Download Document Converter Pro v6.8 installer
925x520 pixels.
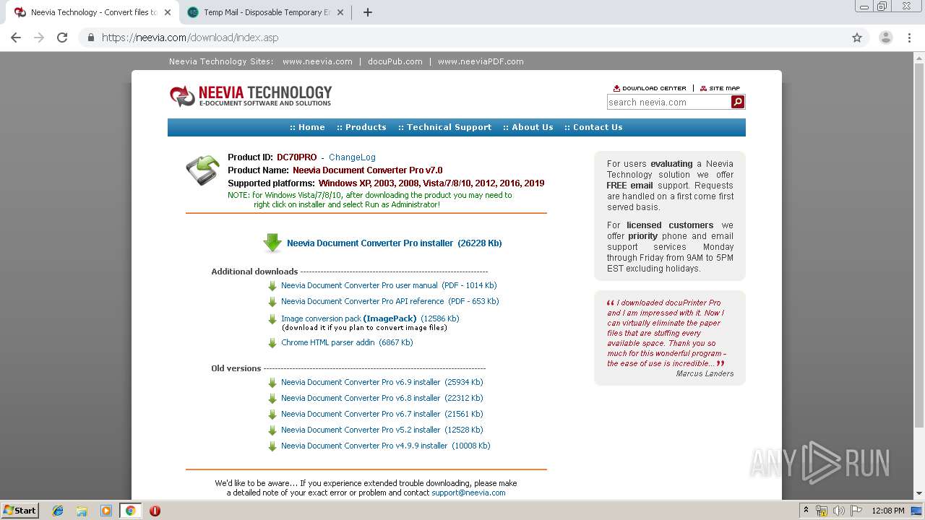pos(382,398)
